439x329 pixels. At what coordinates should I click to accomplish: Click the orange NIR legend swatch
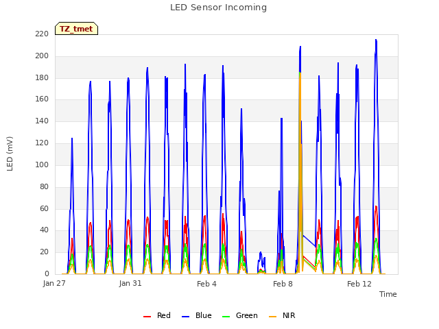[273, 317]
